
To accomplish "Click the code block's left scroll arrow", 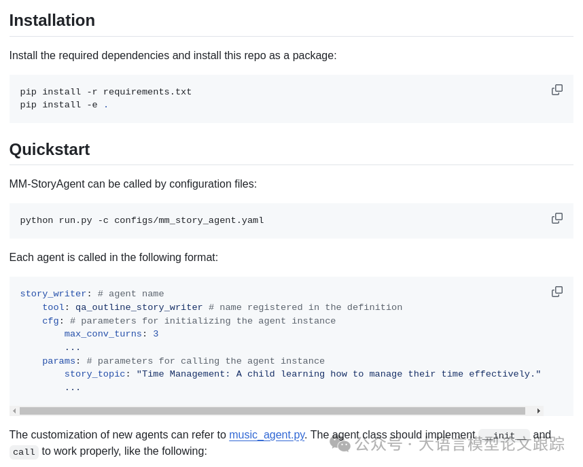I will click(14, 411).
